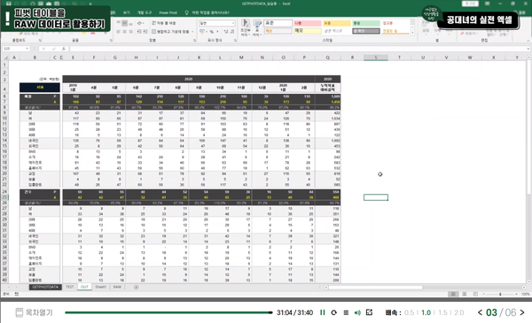The width and height of the screenshot is (532, 323).
Task: Open the Name Box dropdown
Action: [27, 49]
